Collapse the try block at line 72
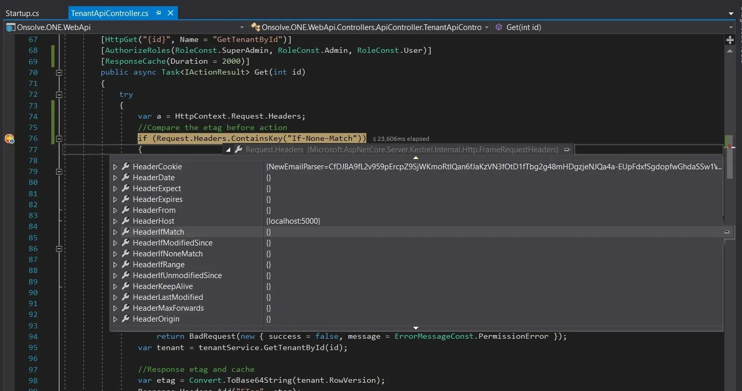The image size is (742, 391). point(59,94)
